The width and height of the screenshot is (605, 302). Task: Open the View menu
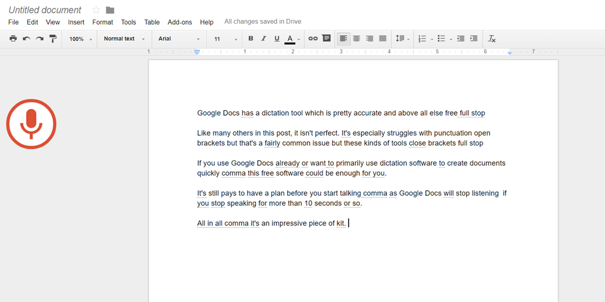click(x=53, y=22)
